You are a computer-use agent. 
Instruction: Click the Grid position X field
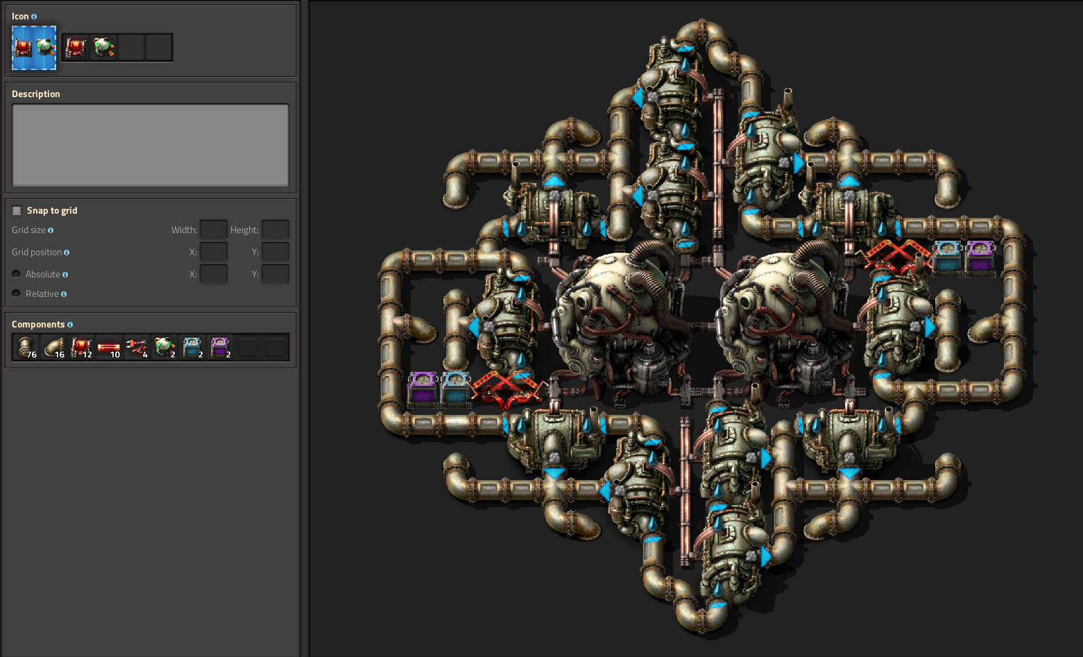[214, 252]
